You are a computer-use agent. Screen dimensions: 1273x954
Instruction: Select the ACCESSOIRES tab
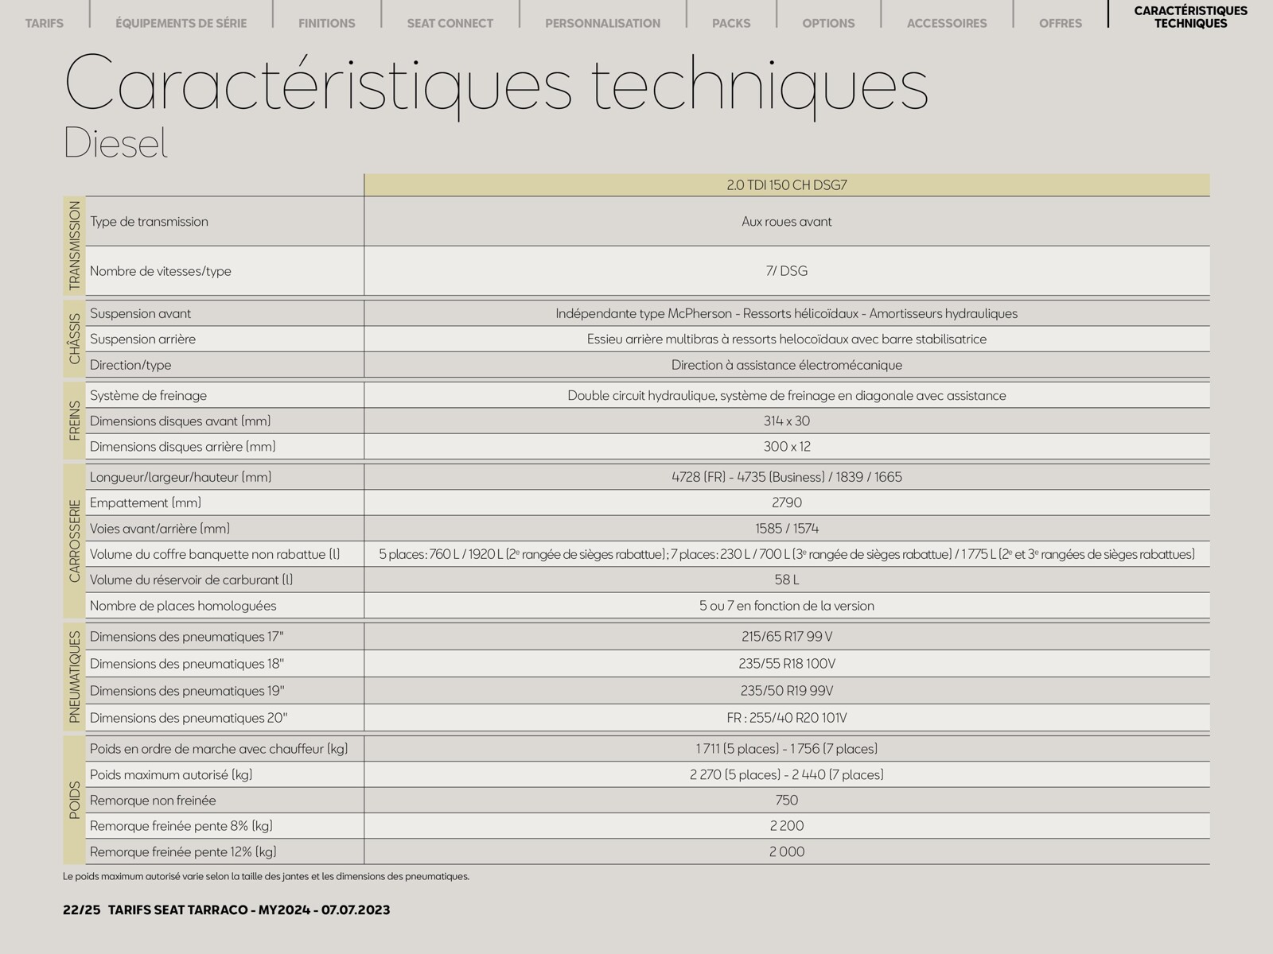point(947,23)
